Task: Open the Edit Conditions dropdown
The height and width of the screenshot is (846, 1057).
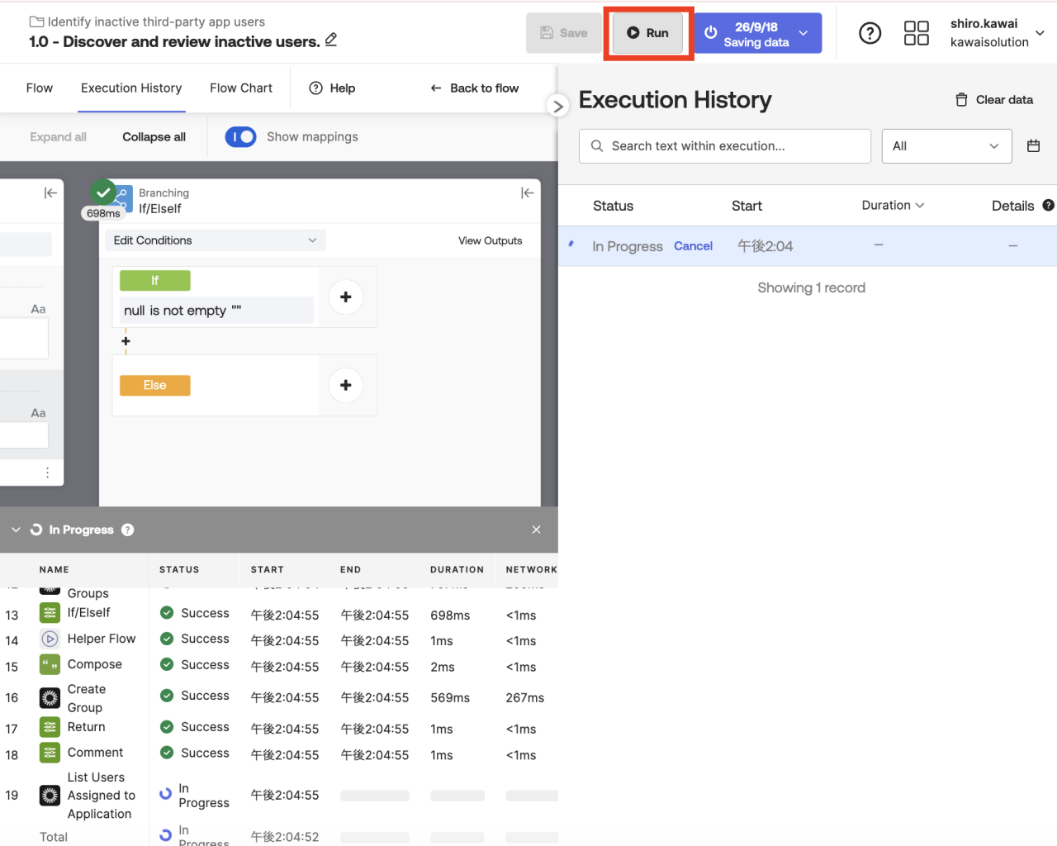Action: click(215, 240)
